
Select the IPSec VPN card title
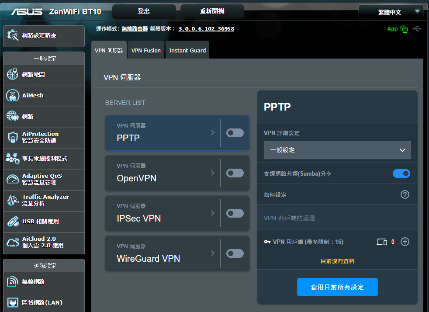coord(139,218)
